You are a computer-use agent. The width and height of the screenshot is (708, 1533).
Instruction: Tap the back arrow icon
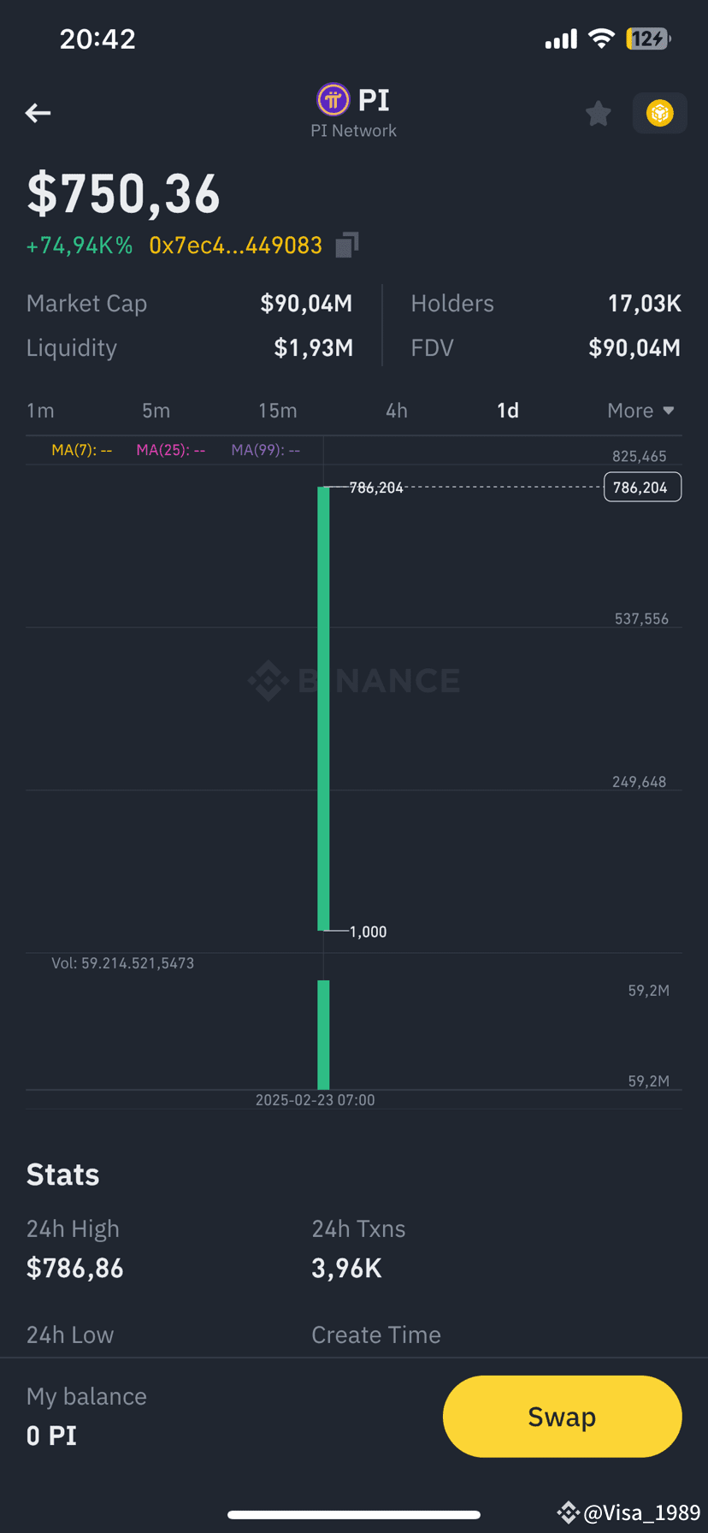pos(38,113)
